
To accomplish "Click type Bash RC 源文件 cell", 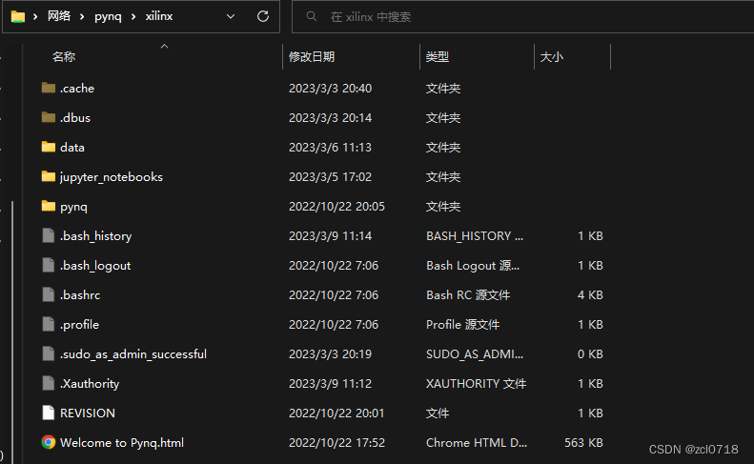I will [x=468, y=295].
